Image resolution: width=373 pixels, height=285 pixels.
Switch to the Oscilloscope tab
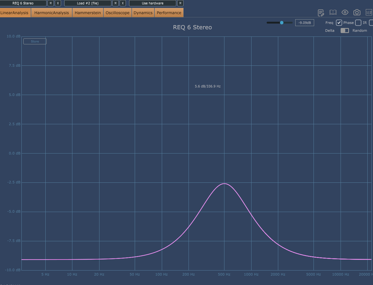pos(117,13)
